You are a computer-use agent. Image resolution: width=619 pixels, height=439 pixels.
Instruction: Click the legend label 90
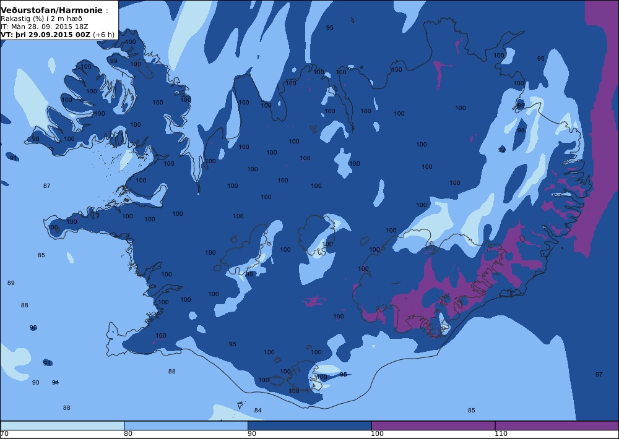pos(252,434)
